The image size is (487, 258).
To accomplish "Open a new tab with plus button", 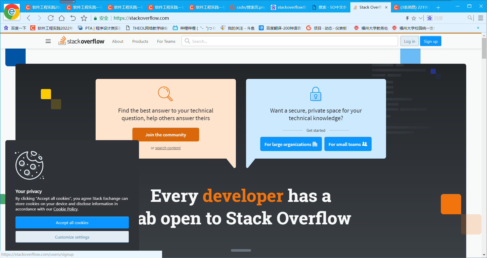I will pyautogui.click(x=438, y=7).
